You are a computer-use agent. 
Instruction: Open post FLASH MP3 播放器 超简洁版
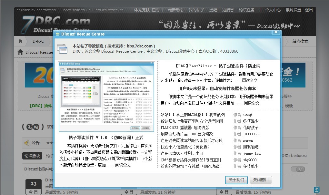coord(185,128)
